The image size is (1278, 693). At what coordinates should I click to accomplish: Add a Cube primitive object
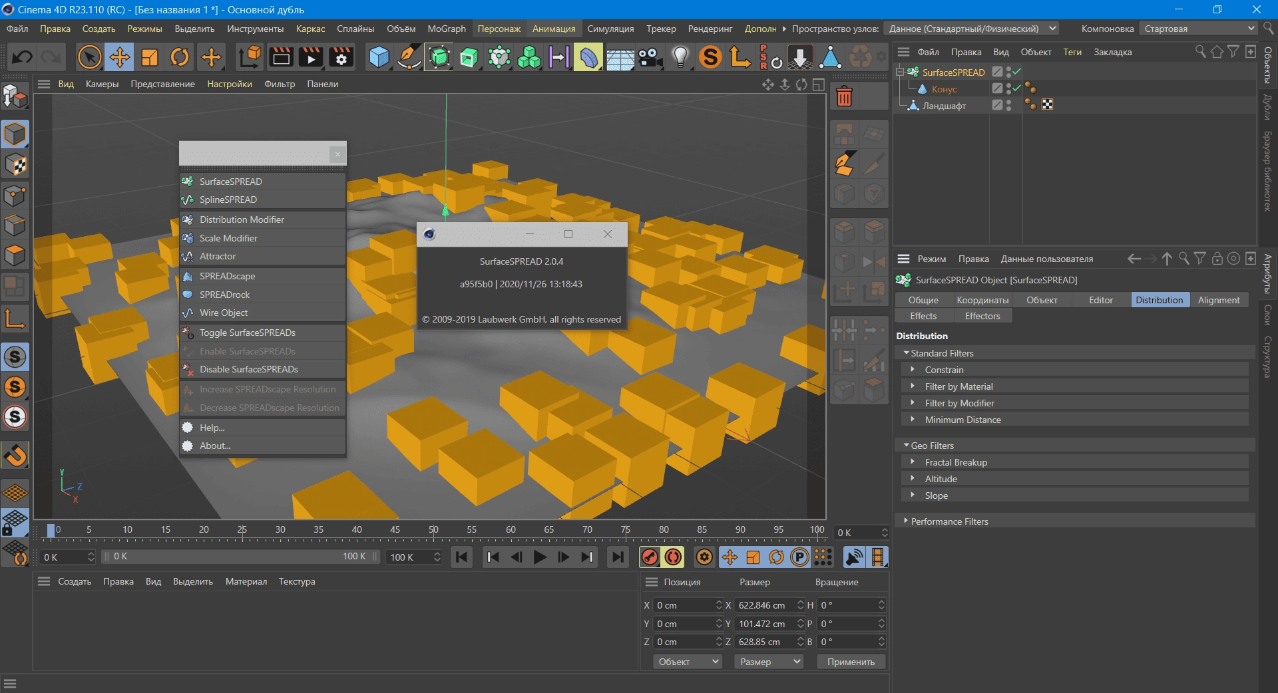379,57
